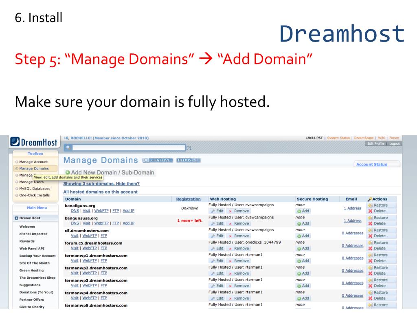This screenshot has height=313, width=417.
Task: Remove web hosting for banallguns.org
Action: (x=239, y=211)
